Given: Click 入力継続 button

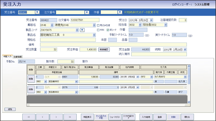Looking at the screenshot, I should click(146, 117).
